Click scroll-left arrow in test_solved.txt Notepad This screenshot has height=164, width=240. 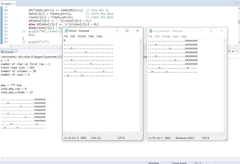149,133
